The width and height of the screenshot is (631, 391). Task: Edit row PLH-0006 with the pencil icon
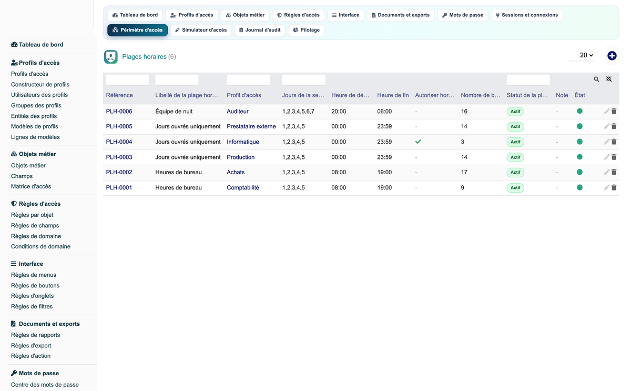pos(607,112)
